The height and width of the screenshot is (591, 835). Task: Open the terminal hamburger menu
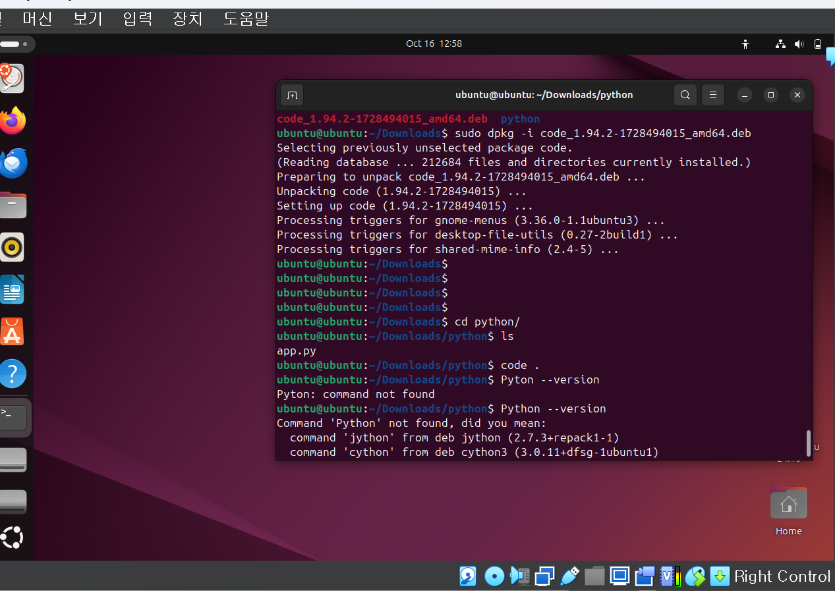point(713,96)
